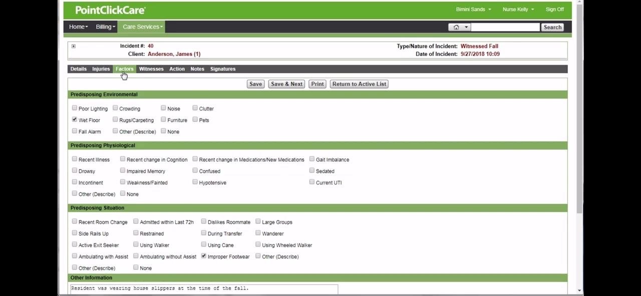
Task: Tick the Wanderer checkbox
Action: coord(258,233)
